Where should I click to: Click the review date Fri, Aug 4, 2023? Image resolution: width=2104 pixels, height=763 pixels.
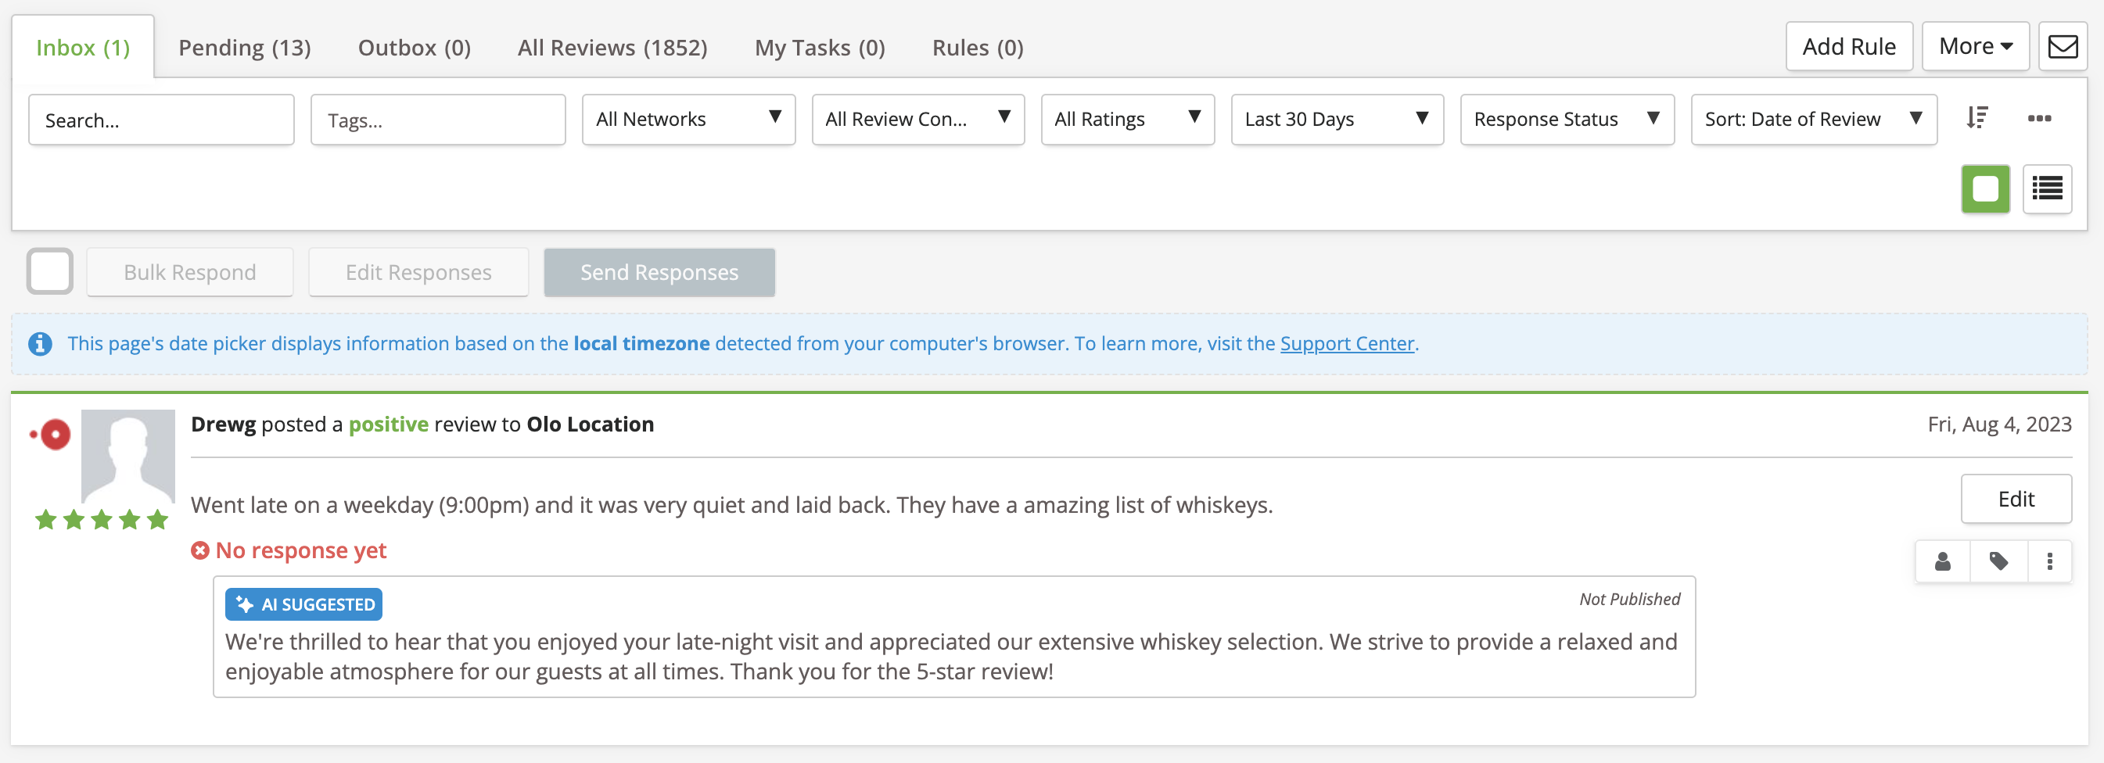pos(1998,424)
